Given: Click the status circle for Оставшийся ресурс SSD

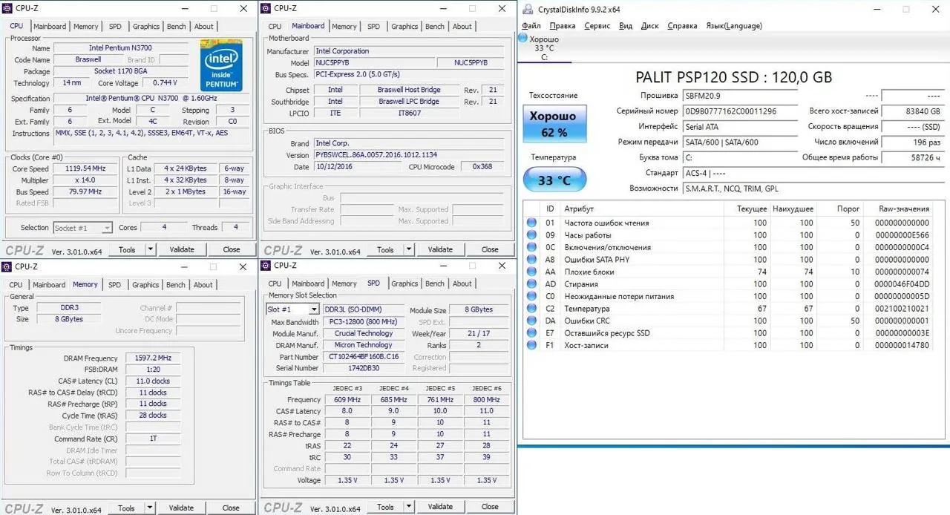Looking at the screenshot, I should [x=531, y=333].
